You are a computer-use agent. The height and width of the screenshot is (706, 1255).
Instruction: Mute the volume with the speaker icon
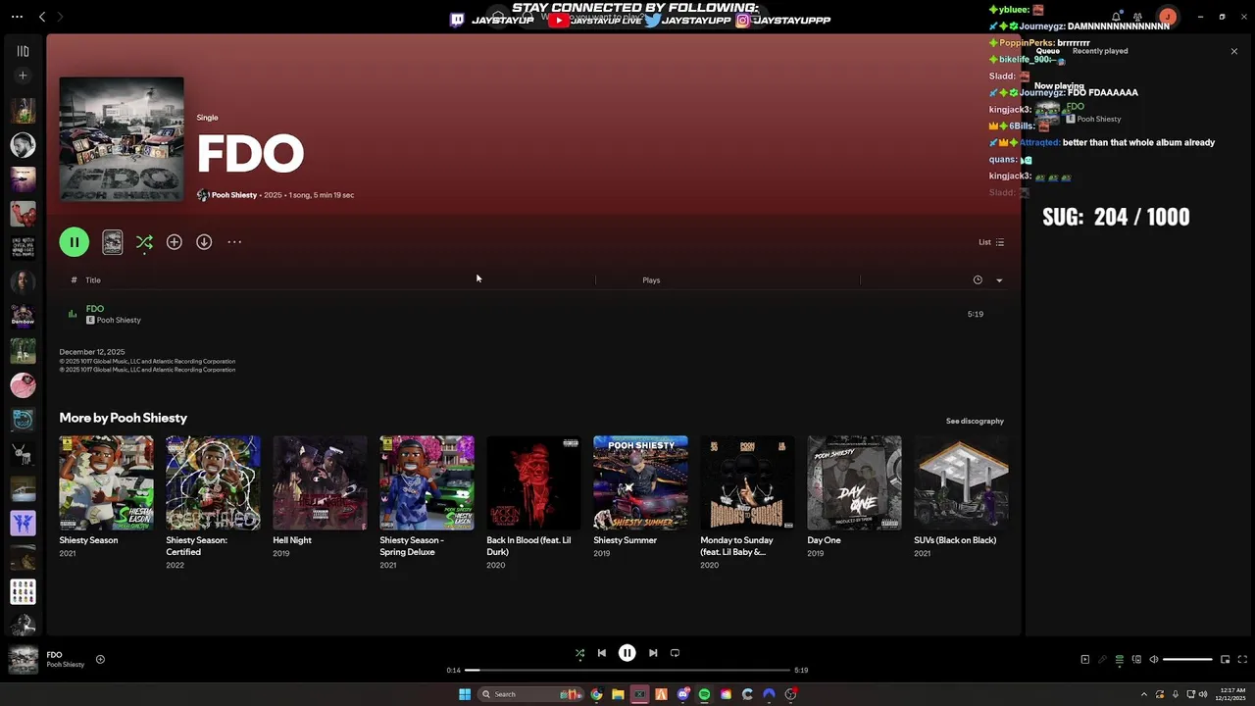pos(1154,660)
